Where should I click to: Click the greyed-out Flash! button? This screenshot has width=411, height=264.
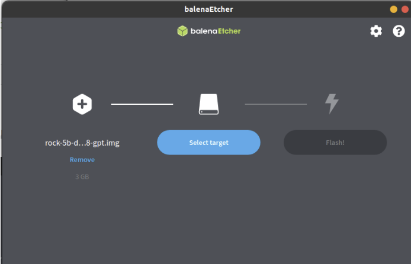point(335,143)
